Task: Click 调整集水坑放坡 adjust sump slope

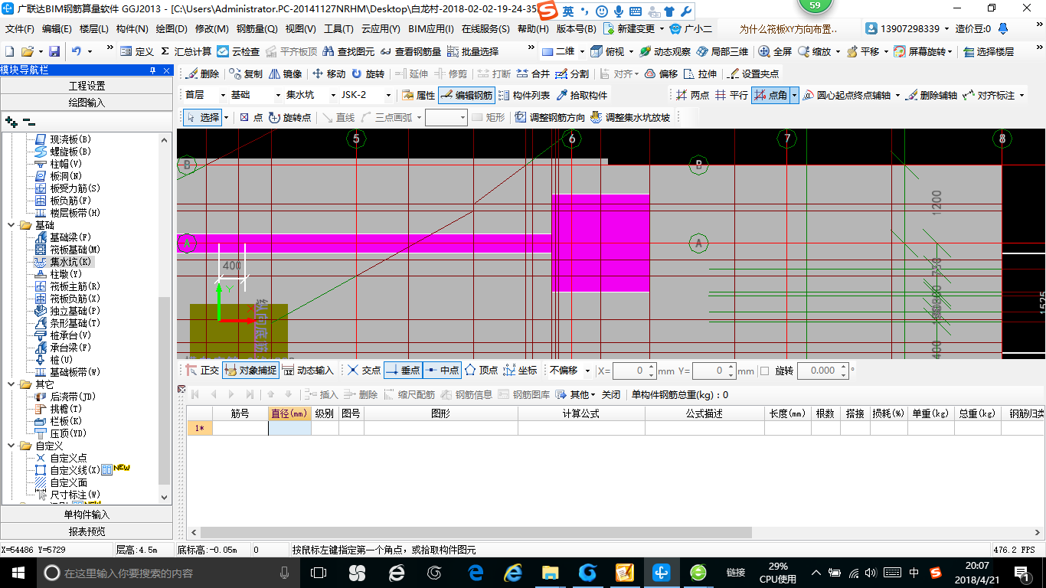Action: [x=630, y=117]
